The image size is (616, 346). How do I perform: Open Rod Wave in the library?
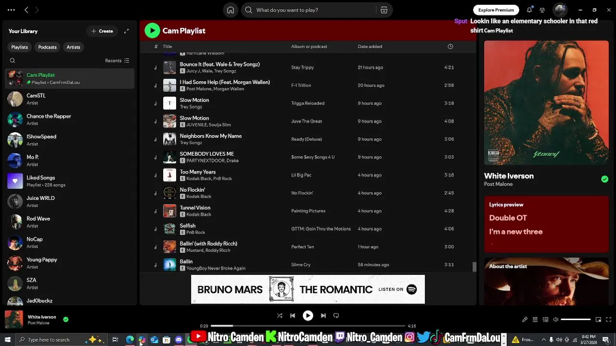click(x=70, y=222)
